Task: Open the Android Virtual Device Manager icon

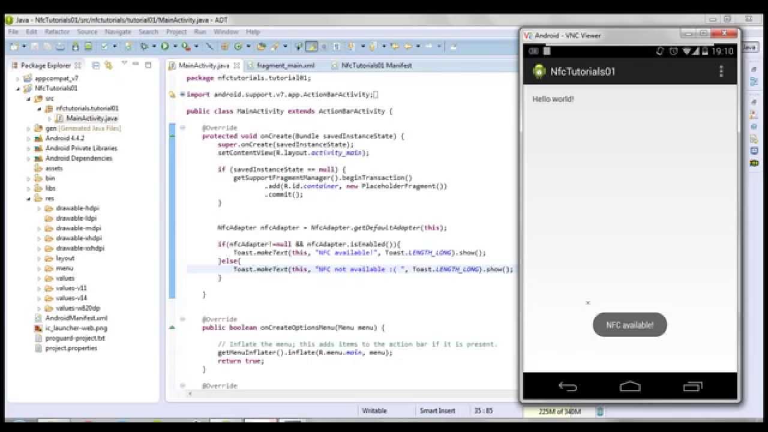Action: pyautogui.click(x=88, y=46)
